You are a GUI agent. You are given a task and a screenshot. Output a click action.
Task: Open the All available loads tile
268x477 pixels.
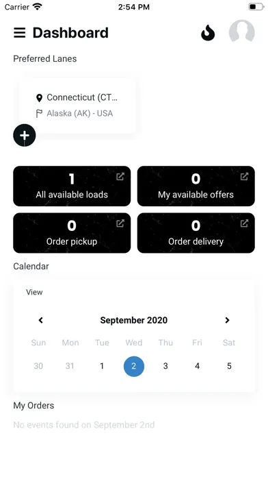(72, 186)
